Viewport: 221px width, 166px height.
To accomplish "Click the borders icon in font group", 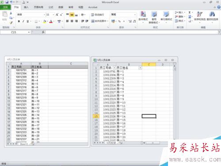I will click(36, 22).
